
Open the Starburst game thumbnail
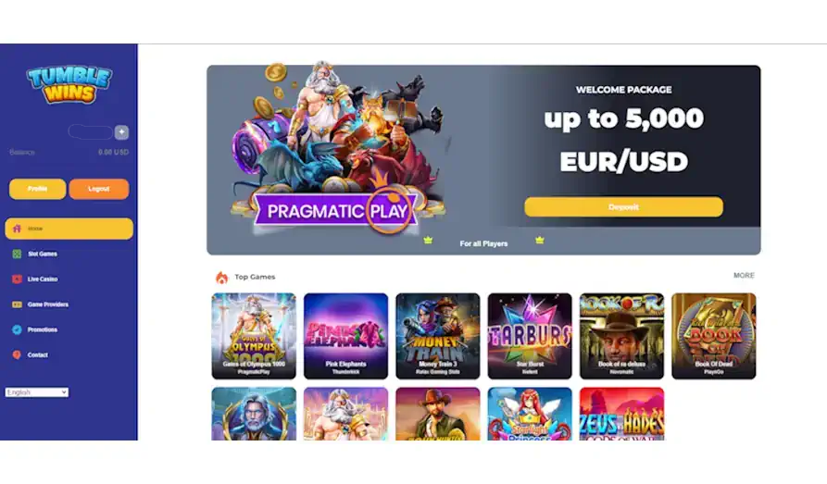tap(530, 336)
